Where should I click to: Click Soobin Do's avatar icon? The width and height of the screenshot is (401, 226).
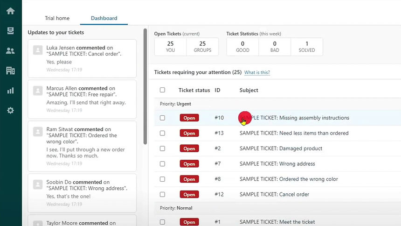coord(38,184)
